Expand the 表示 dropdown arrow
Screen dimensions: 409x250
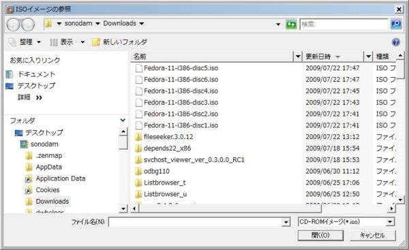coord(82,42)
